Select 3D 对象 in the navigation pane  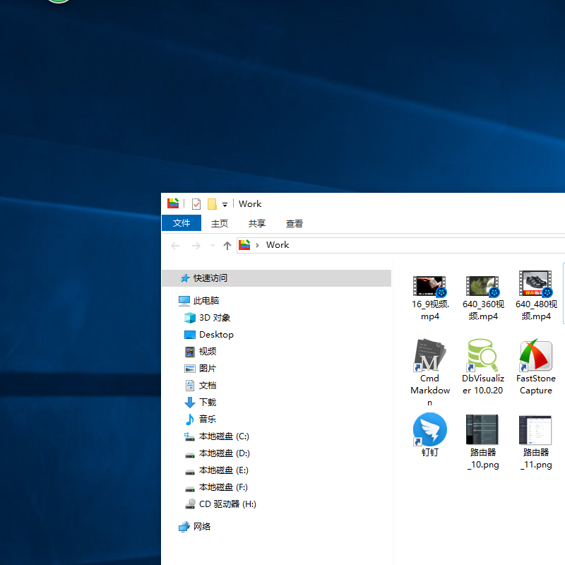pyautogui.click(x=214, y=318)
